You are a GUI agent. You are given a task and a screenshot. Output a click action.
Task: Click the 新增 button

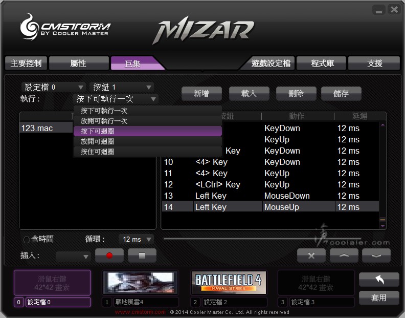tap(201, 93)
